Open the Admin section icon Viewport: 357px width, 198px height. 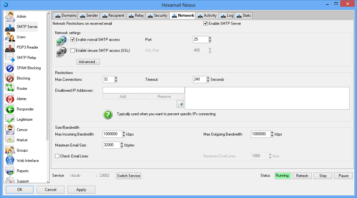point(10,16)
